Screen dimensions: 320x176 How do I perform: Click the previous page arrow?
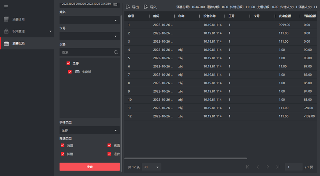pyautogui.click(x=258, y=167)
